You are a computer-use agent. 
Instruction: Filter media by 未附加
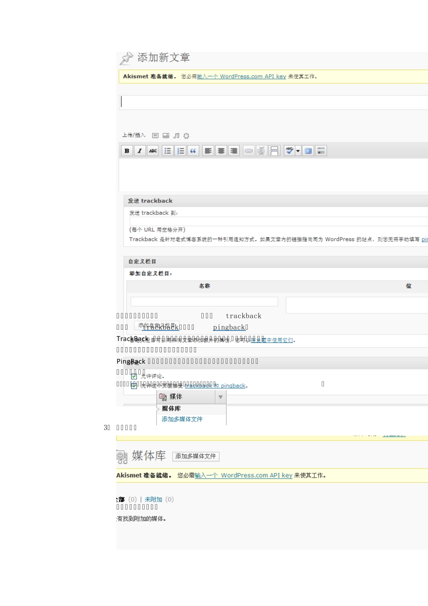[x=153, y=500]
